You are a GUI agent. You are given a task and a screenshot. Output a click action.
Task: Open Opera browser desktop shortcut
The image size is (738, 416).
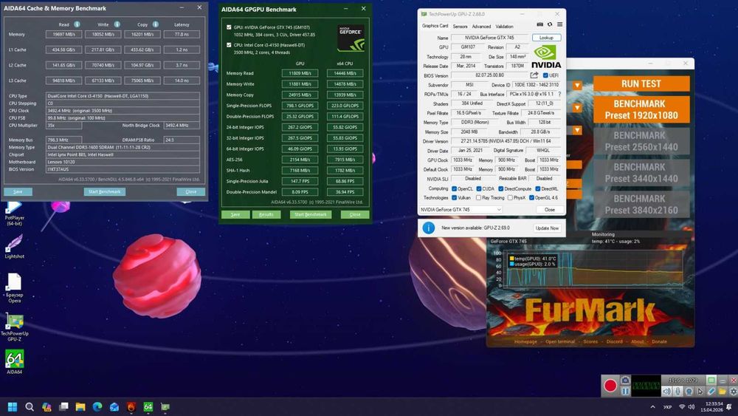(x=14, y=287)
